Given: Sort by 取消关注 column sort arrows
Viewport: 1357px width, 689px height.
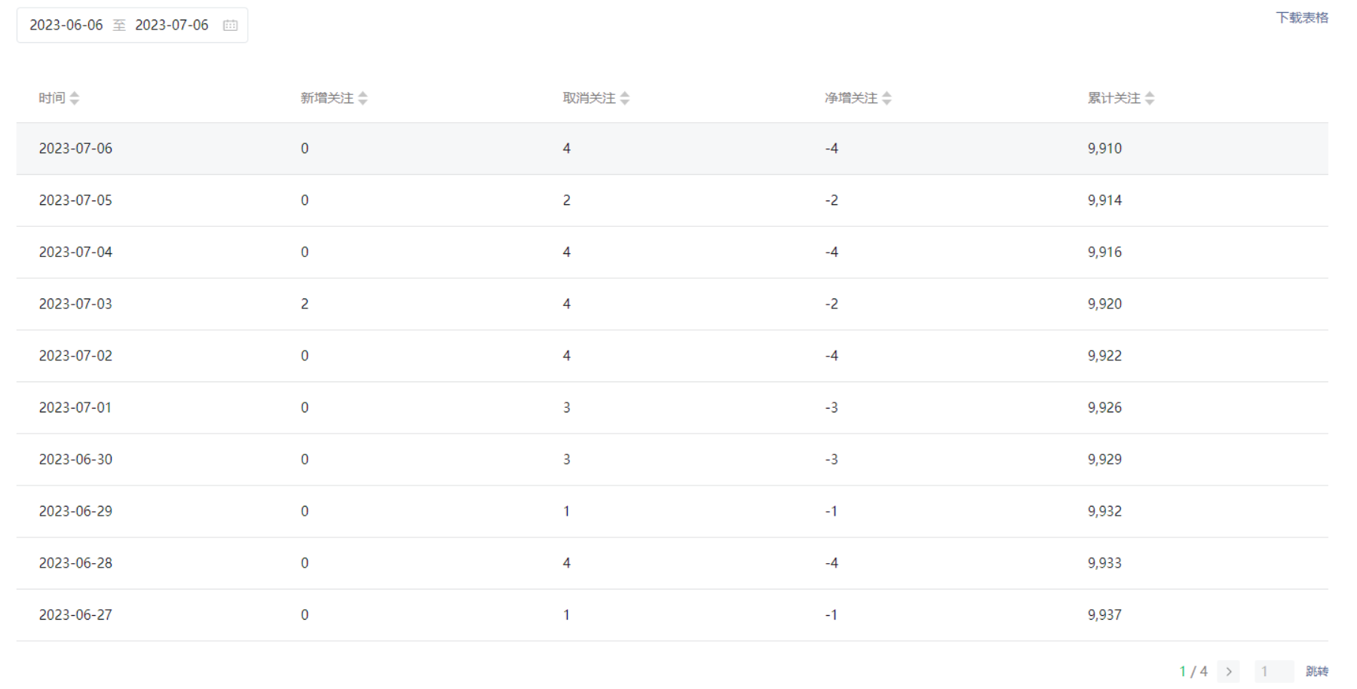Looking at the screenshot, I should (x=625, y=98).
